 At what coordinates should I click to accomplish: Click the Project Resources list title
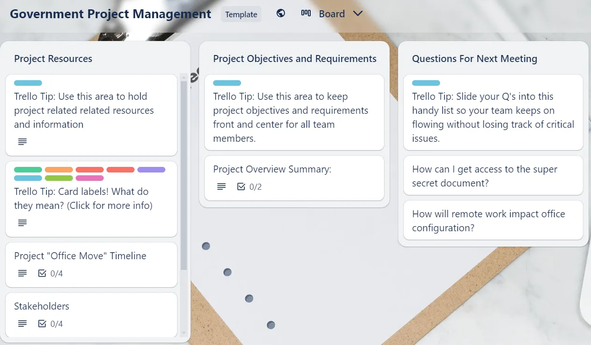point(53,59)
